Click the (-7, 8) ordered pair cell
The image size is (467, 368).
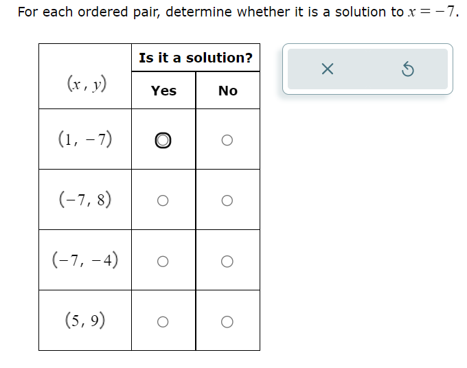(x=85, y=200)
